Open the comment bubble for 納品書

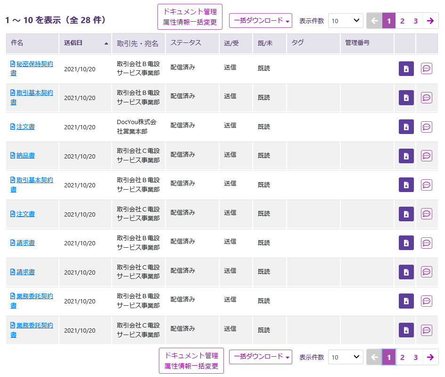click(x=426, y=156)
